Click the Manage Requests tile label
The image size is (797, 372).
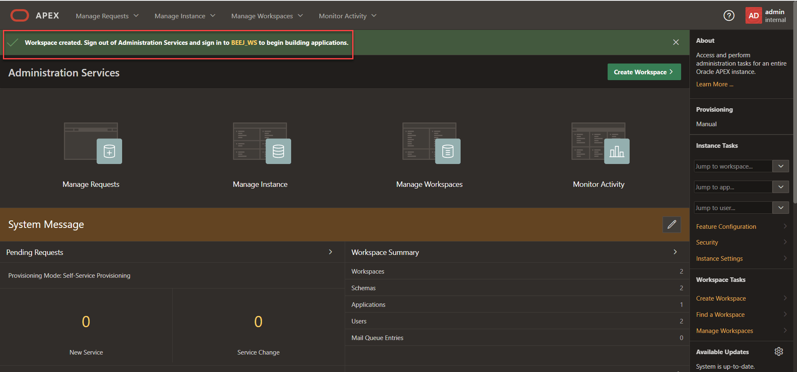(91, 184)
